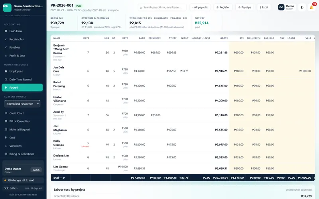Click Ricky Ocampo name
This screenshot has width=319, height=199.
click(58, 143)
